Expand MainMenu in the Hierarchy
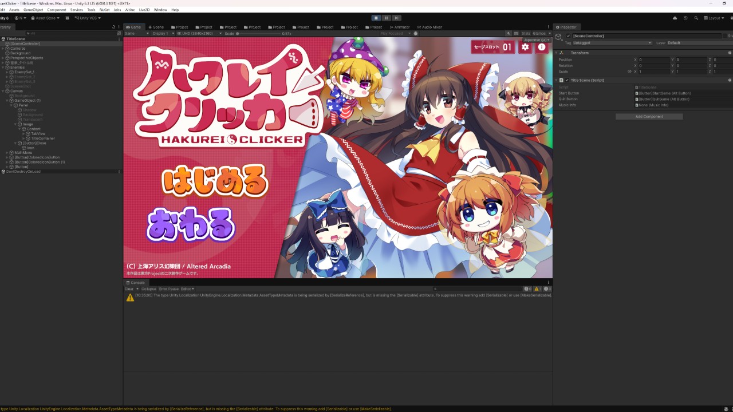 click(7, 153)
